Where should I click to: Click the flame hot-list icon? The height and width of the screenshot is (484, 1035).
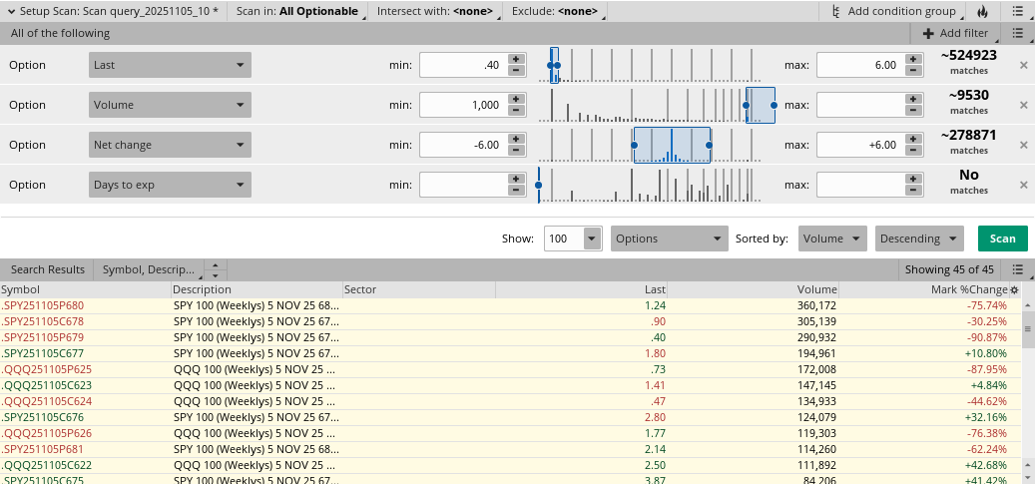click(983, 12)
